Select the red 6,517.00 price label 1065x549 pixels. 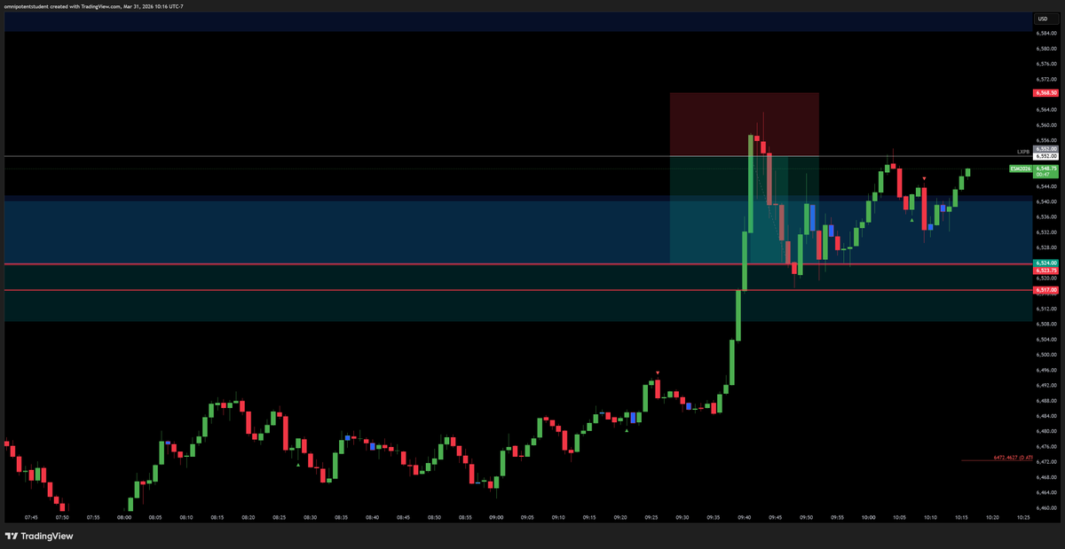pyautogui.click(x=1045, y=290)
